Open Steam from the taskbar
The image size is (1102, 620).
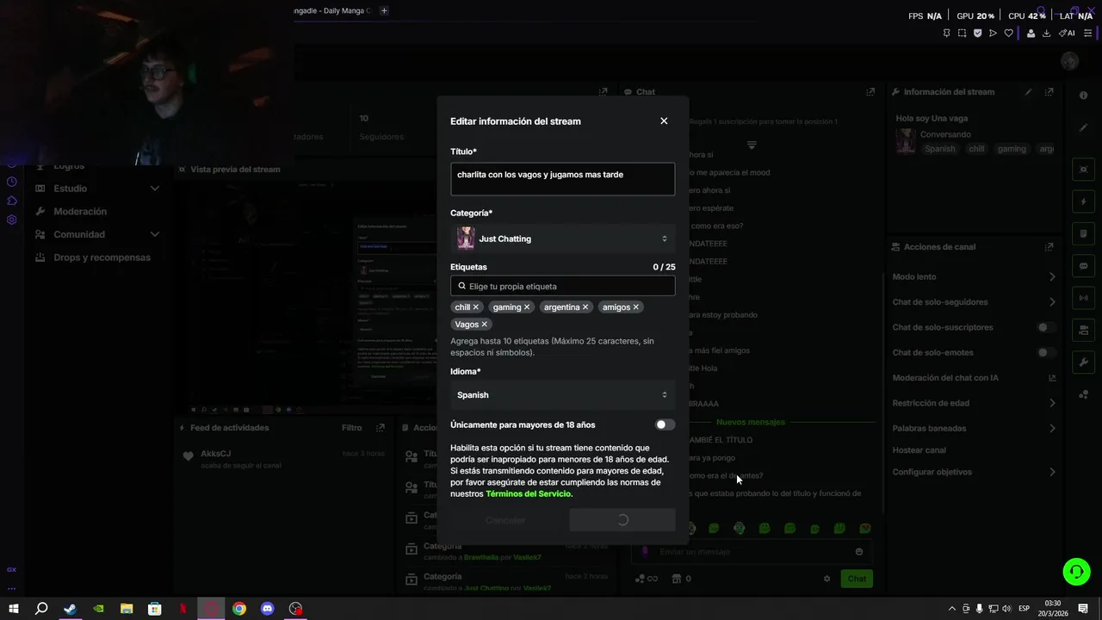click(70, 609)
